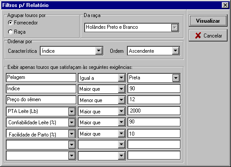This screenshot has height=167, width=231.
Task: Open the last empty characteristic dropdown
Action: tap(72, 156)
